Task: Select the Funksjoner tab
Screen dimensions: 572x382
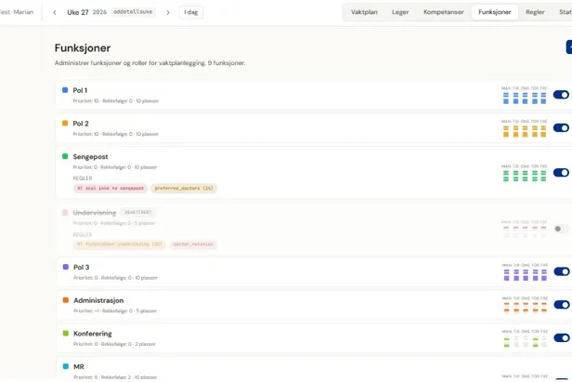Action: (x=495, y=12)
